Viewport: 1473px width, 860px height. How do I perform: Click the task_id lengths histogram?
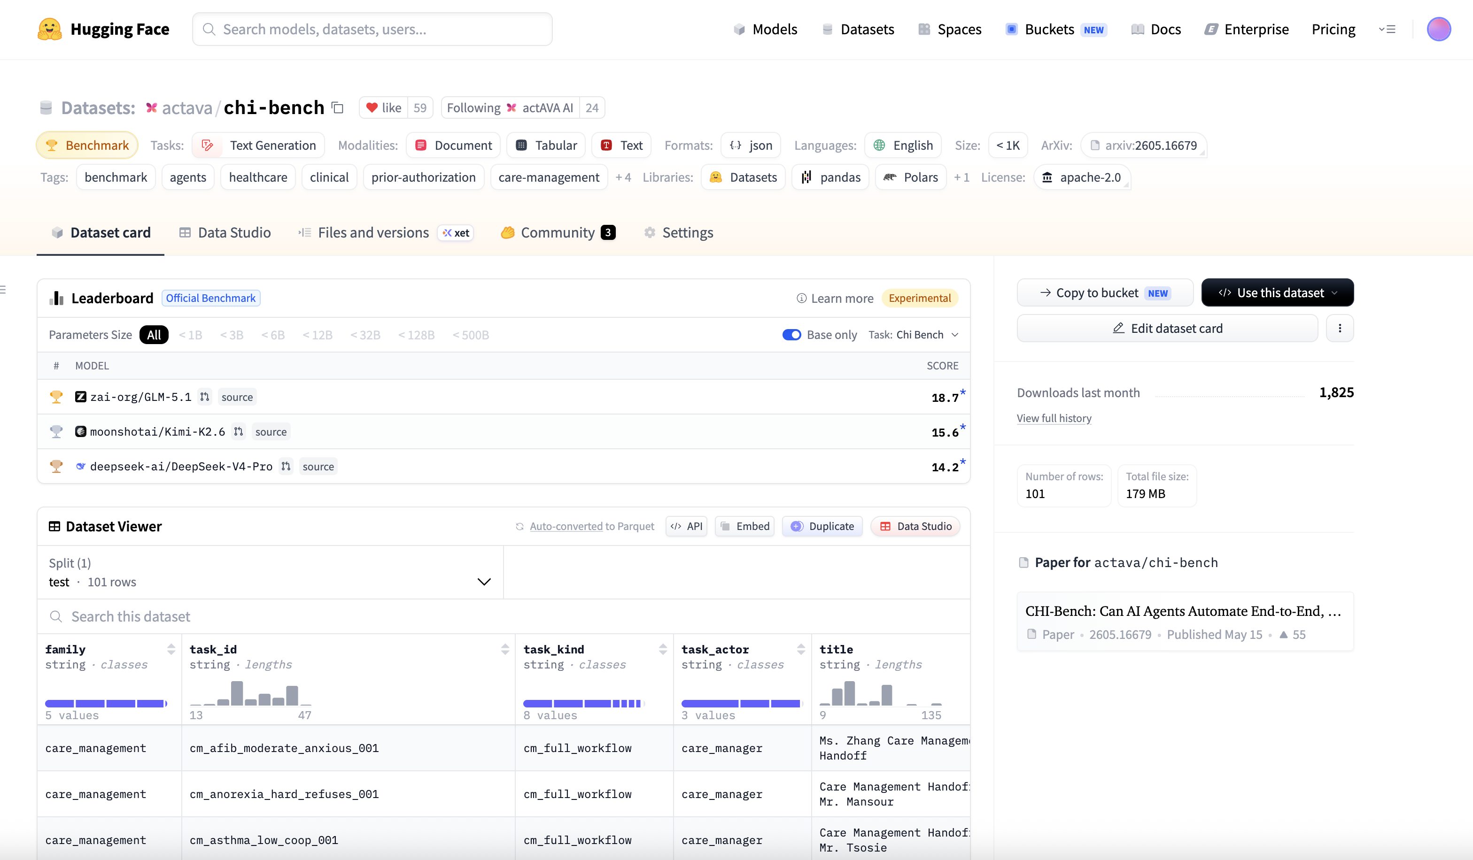tap(250, 693)
